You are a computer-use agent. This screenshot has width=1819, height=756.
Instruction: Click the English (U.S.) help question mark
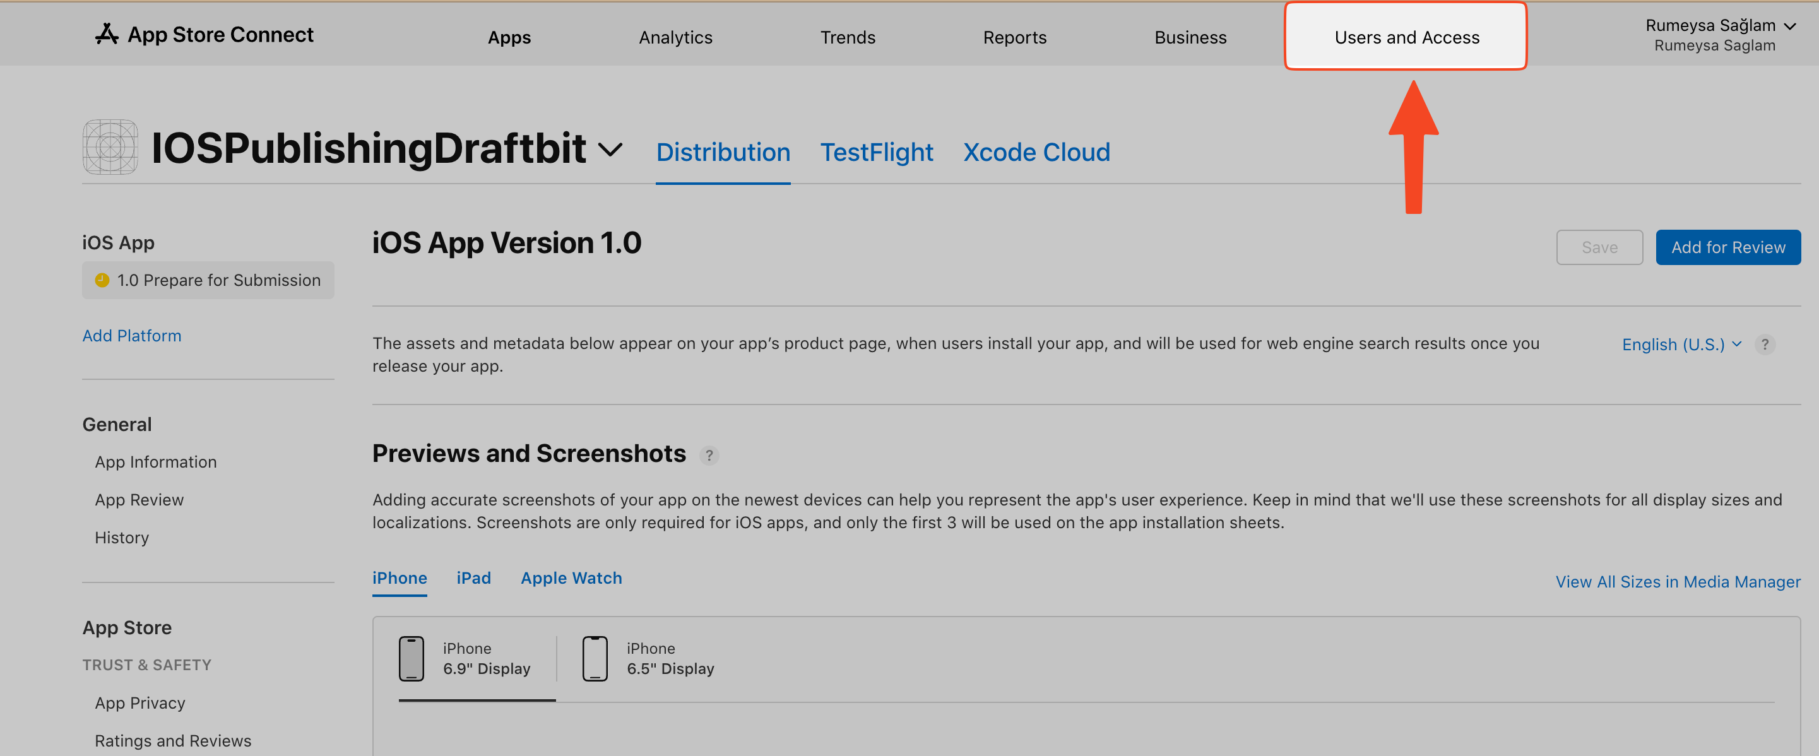click(x=1765, y=345)
